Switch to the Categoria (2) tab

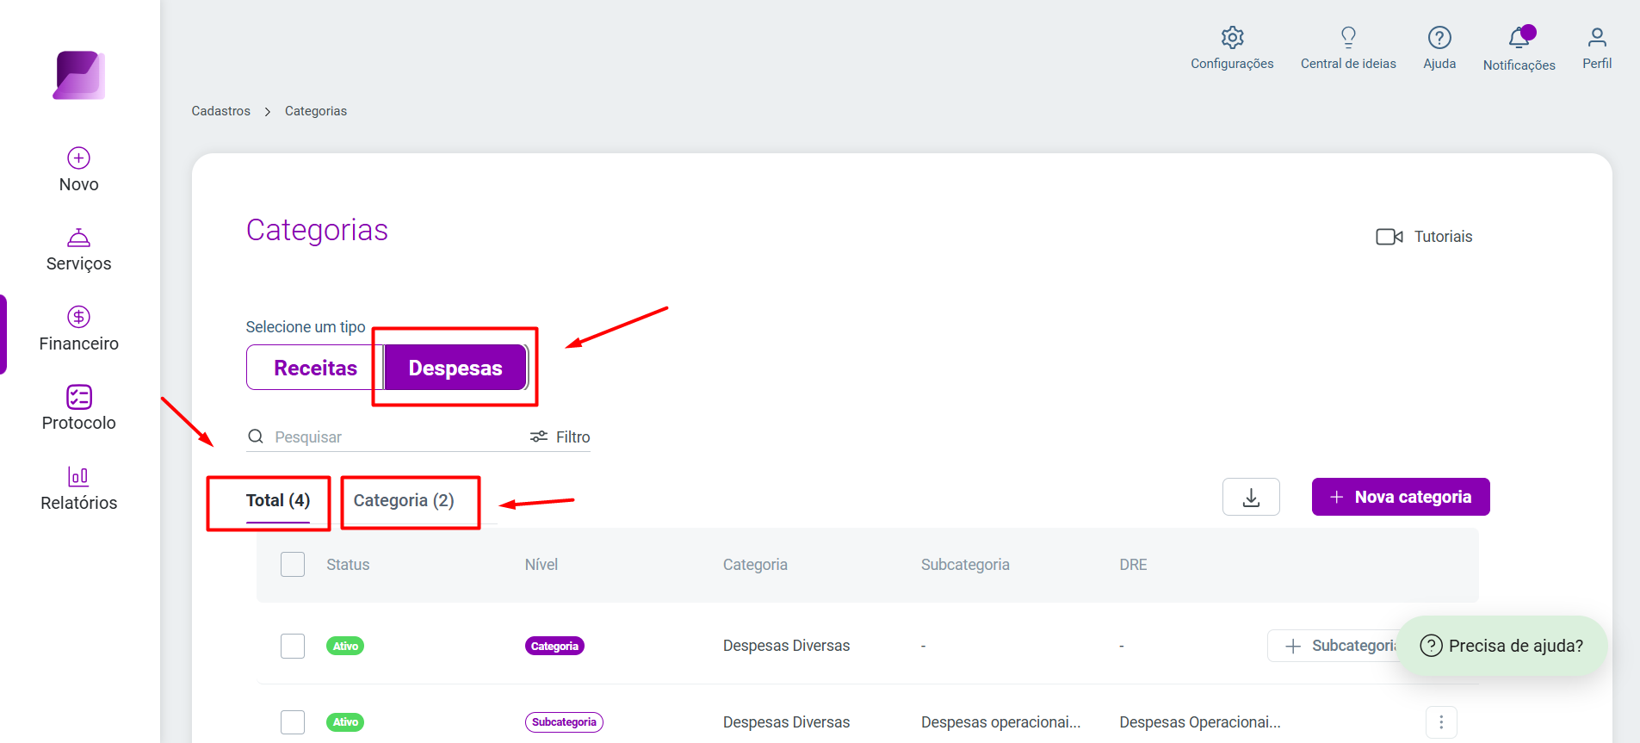click(404, 500)
